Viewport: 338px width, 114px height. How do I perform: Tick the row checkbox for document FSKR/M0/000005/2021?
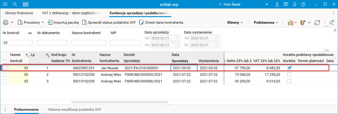[4, 75]
